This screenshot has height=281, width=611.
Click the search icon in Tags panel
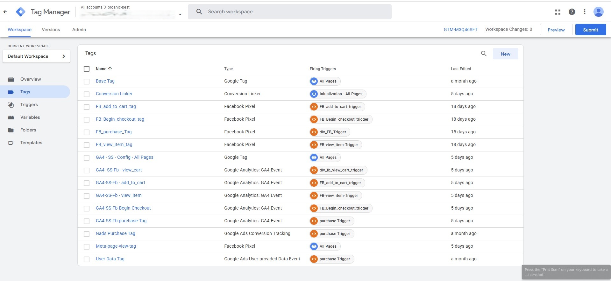click(x=483, y=54)
